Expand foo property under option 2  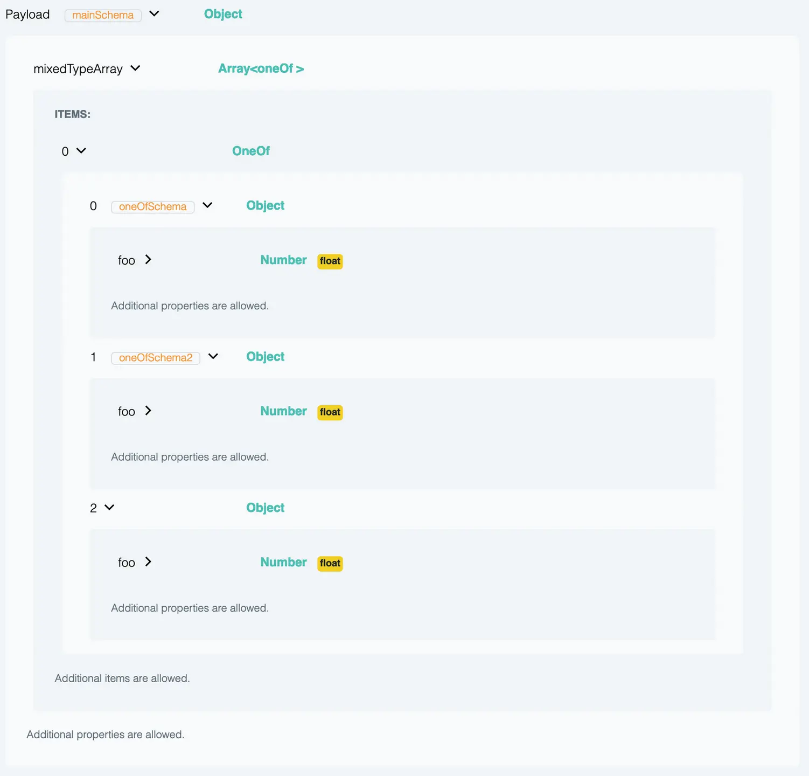point(148,562)
